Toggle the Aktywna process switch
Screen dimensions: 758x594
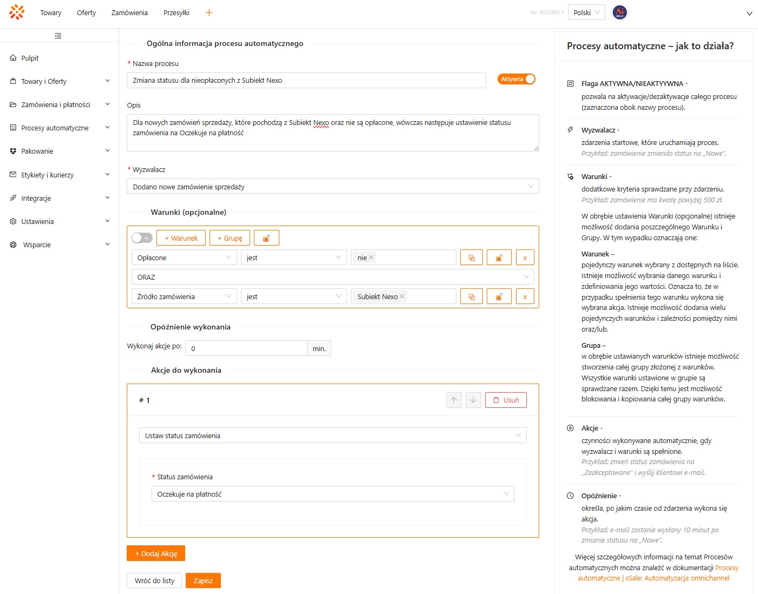[x=516, y=79]
